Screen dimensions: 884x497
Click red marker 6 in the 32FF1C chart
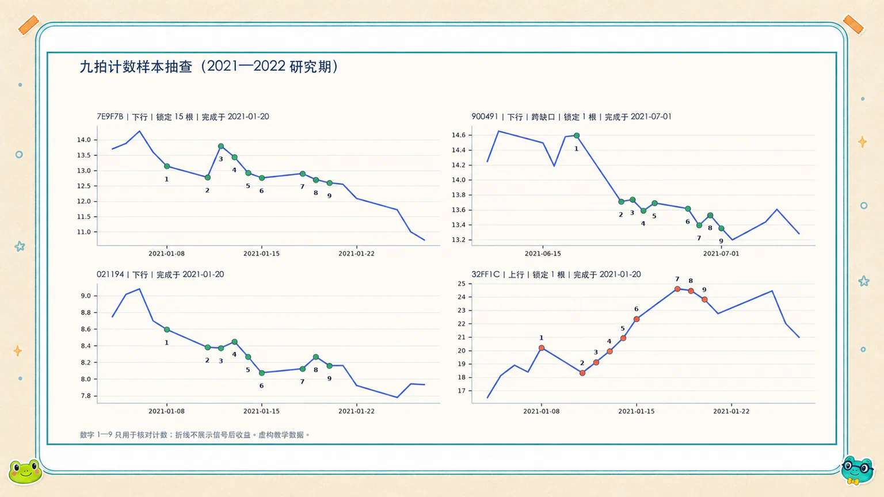(637, 319)
